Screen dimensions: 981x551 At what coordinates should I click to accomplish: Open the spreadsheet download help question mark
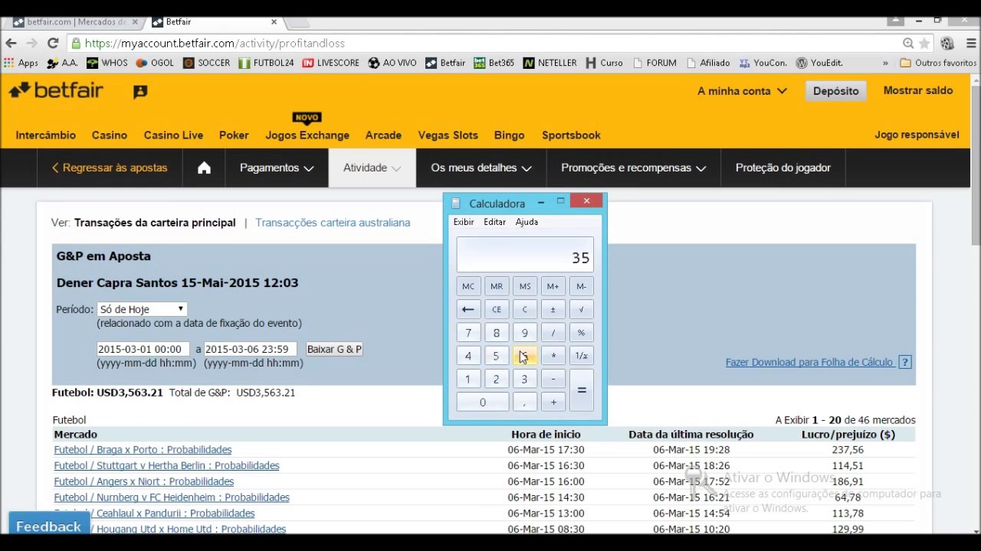tap(905, 362)
